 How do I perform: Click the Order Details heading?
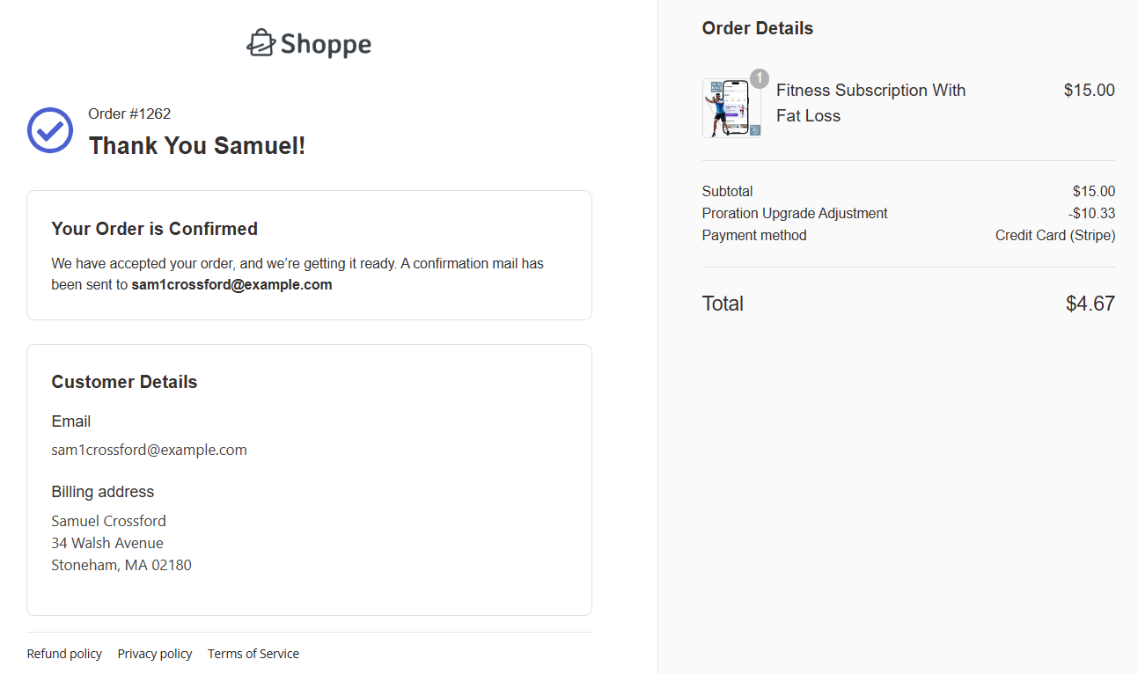757,28
